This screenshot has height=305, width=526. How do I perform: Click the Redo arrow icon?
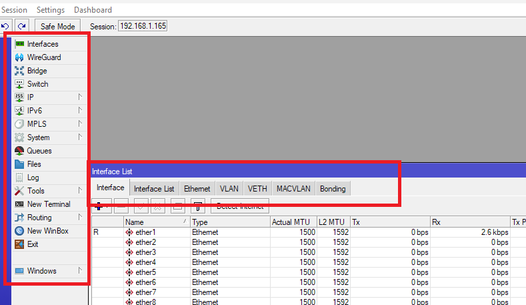pos(22,26)
